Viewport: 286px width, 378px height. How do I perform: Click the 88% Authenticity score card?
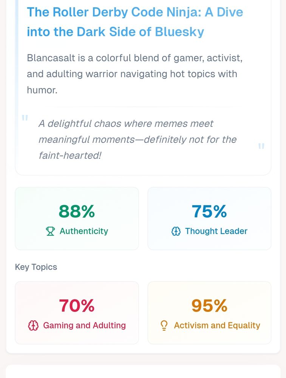point(77,218)
